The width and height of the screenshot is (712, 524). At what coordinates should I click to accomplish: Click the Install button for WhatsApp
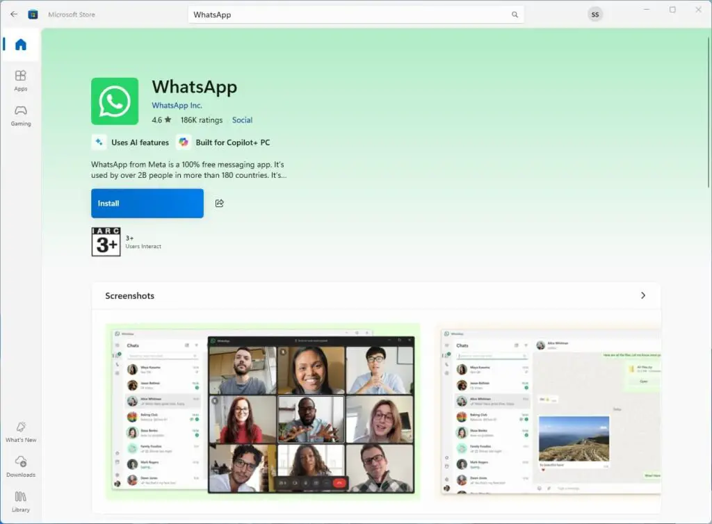[x=147, y=203]
